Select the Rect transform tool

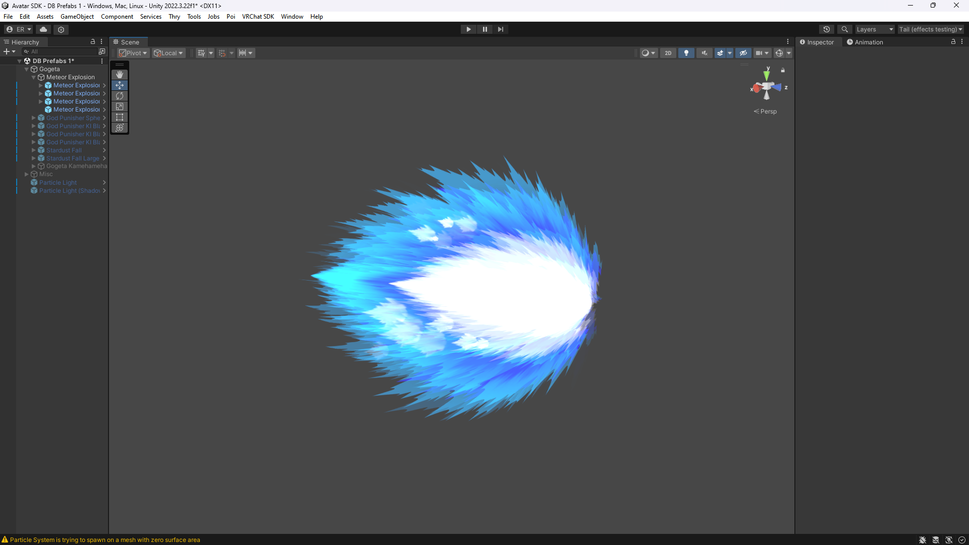tap(120, 117)
